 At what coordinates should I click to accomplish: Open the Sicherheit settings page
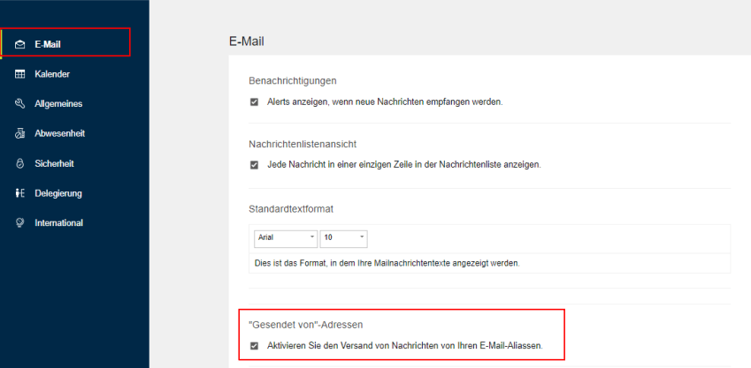point(54,163)
